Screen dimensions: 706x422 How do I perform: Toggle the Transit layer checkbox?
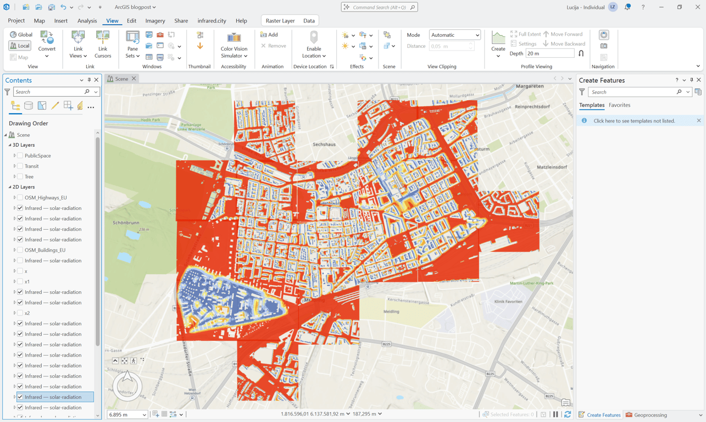(x=20, y=166)
